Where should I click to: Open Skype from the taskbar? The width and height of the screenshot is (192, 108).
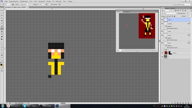point(30,106)
